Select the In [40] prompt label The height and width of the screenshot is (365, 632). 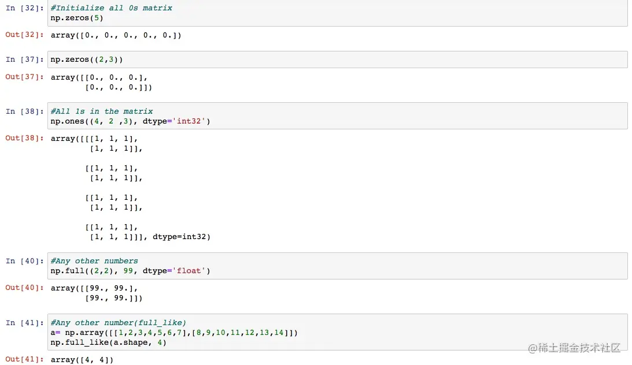24,261
